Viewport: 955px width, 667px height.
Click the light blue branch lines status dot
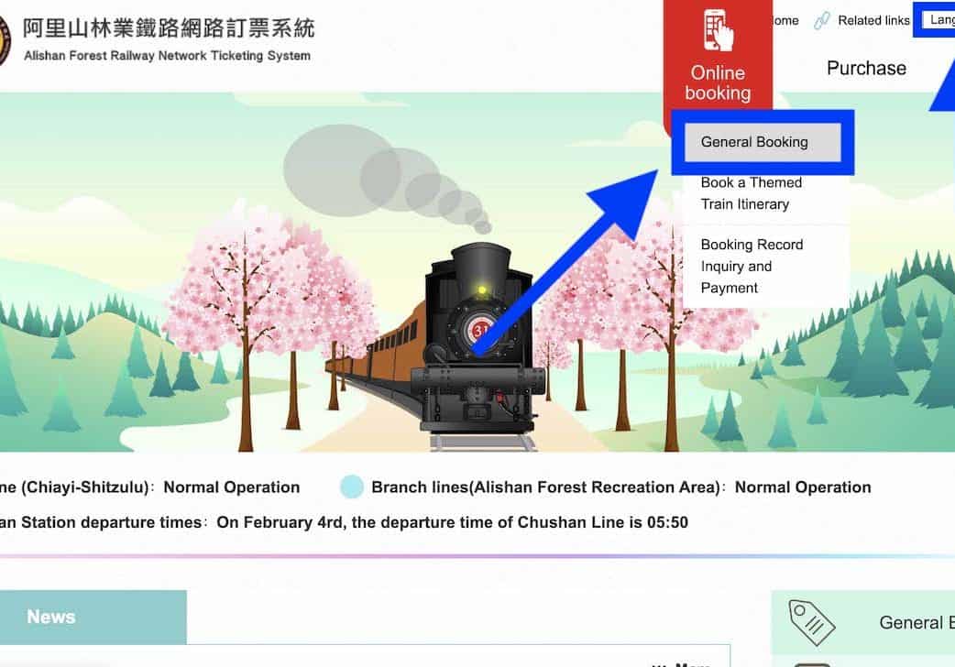[x=351, y=487]
